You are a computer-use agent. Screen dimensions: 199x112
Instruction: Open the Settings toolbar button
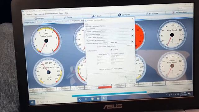coord(39,18)
